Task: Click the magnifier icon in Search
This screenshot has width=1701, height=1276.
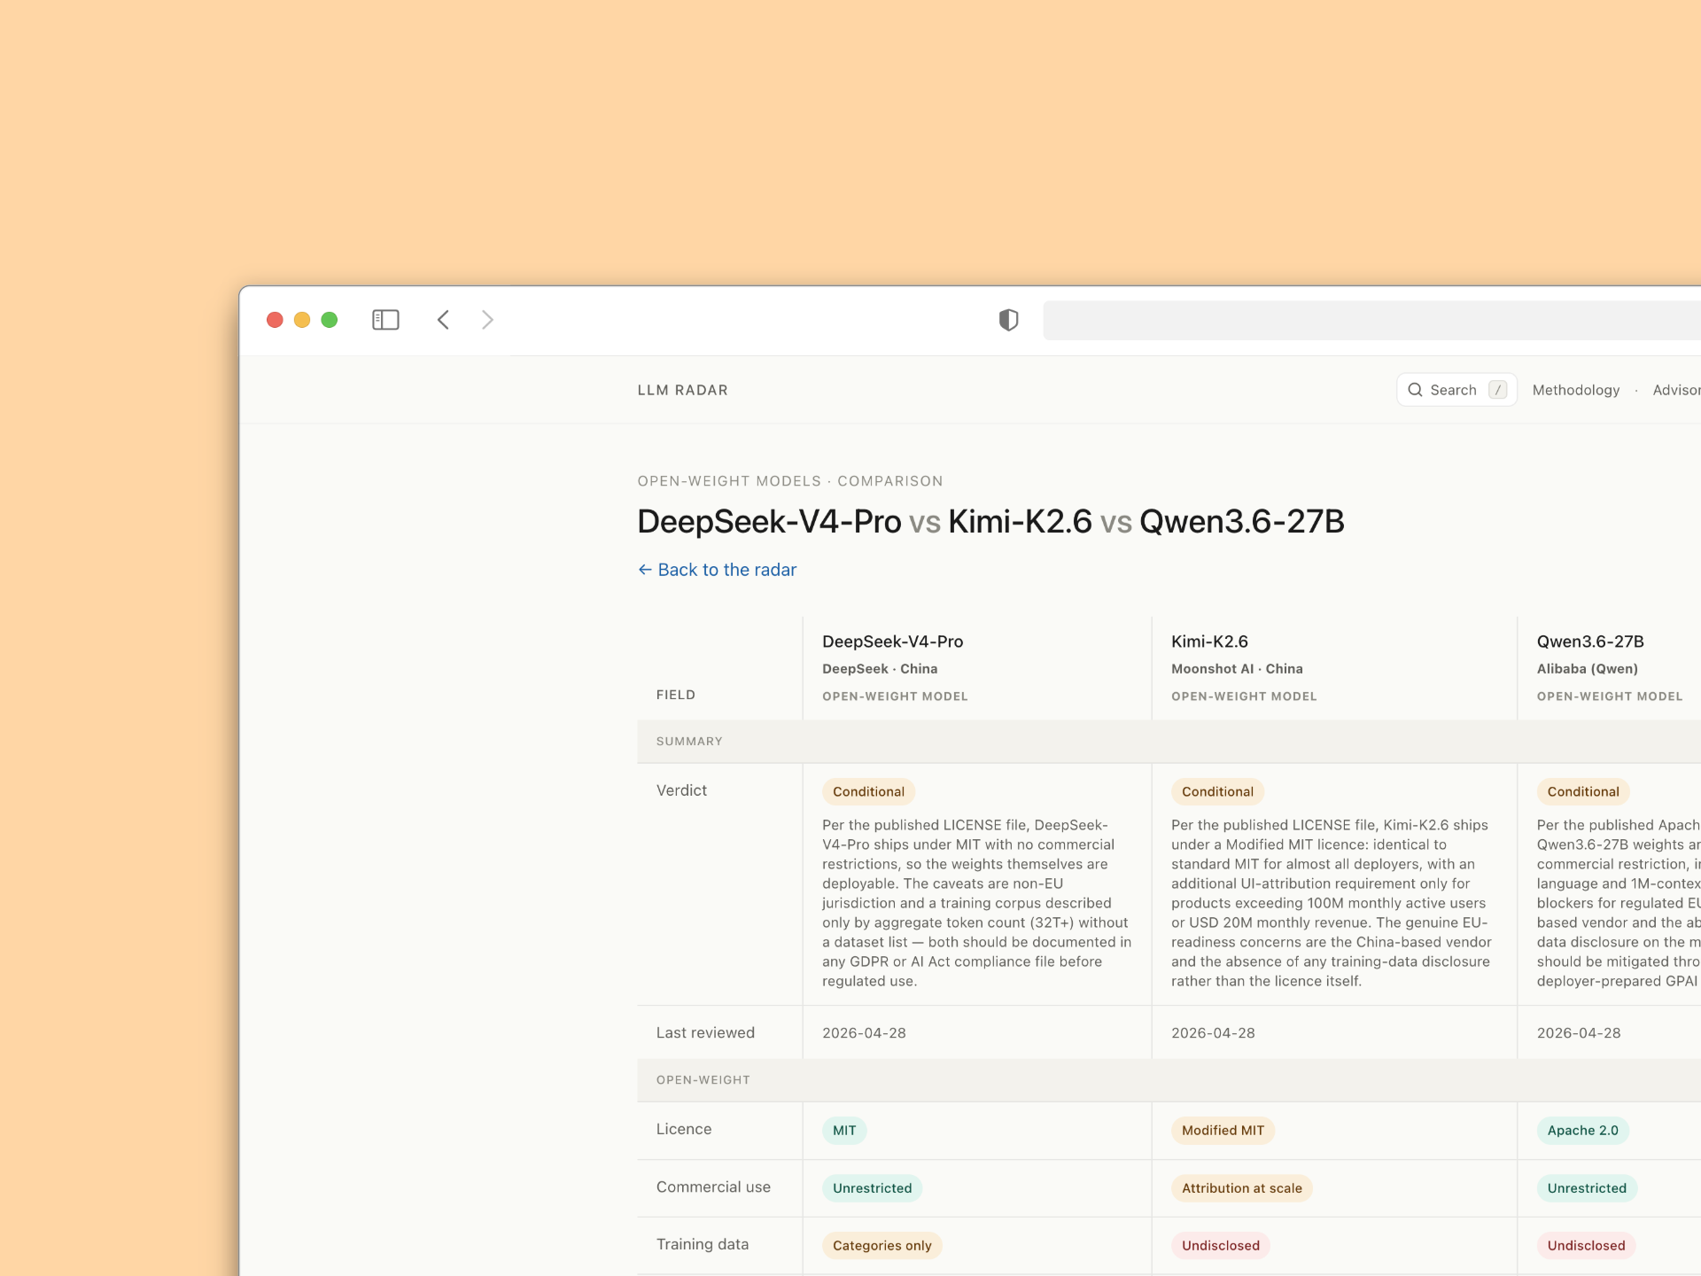Action: coord(1415,390)
